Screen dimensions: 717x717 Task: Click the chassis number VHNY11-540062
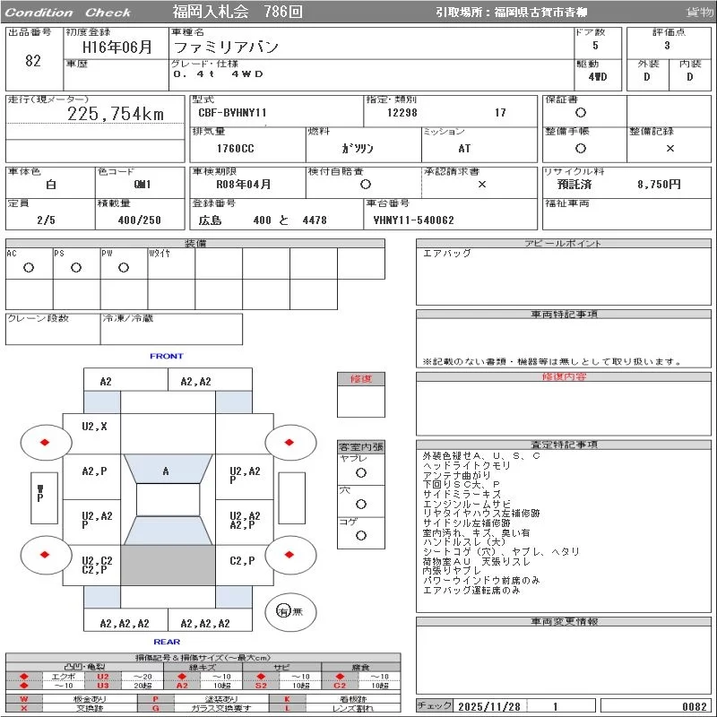tap(414, 220)
